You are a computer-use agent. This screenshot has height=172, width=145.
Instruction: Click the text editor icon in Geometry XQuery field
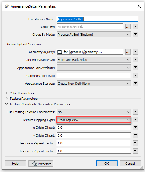coord(60,52)
